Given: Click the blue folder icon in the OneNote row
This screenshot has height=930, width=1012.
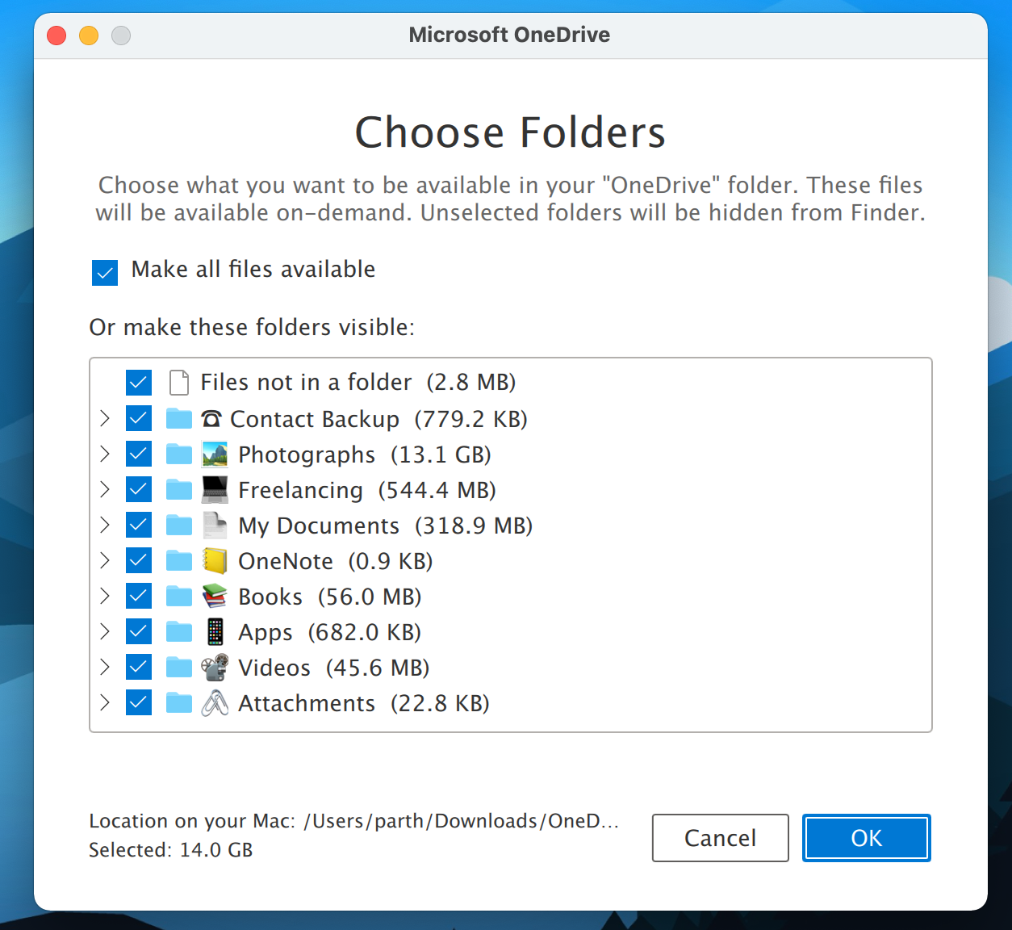Looking at the screenshot, I should [179, 561].
